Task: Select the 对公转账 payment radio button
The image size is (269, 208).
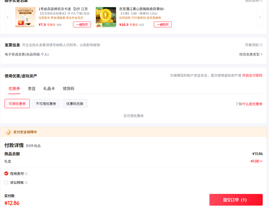Action: point(6,182)
